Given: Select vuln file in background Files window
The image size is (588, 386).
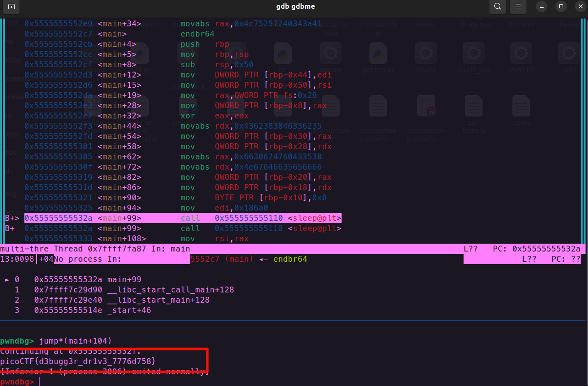Looking at the screenshot, I should click(x=568, y=58).
